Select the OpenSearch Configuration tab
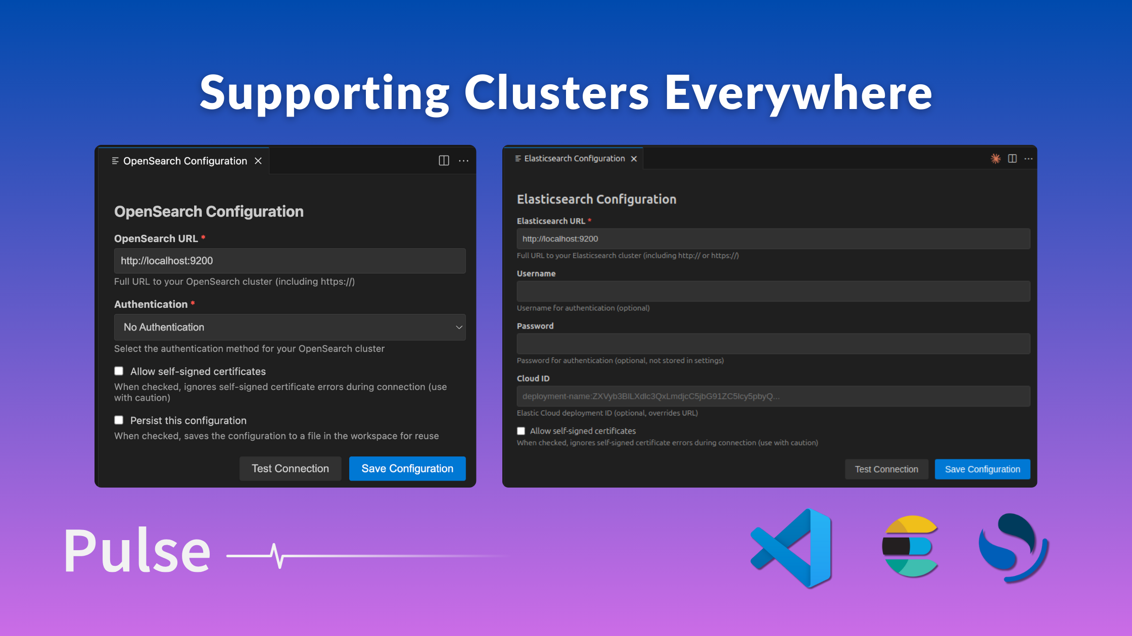Viewport: 1132px width, 636px height. click(185, 161)
